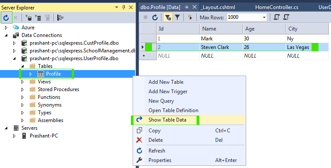Screen dimensions: 331x168
Task: Click the Stop icon in data toolbar
Action: 145,17
